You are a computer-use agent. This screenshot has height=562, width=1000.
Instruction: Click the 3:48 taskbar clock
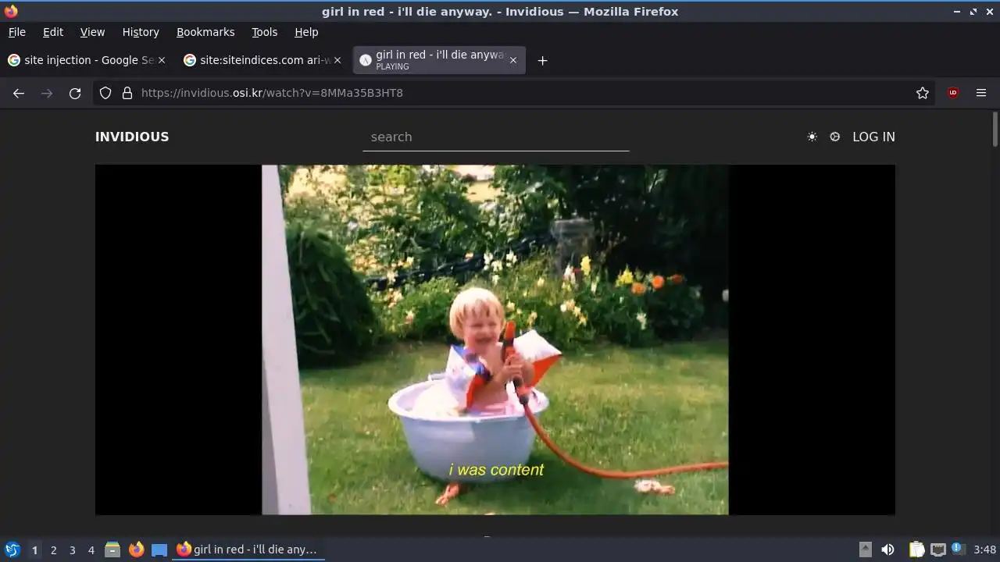pyautogui.click(x=985, y=550)
